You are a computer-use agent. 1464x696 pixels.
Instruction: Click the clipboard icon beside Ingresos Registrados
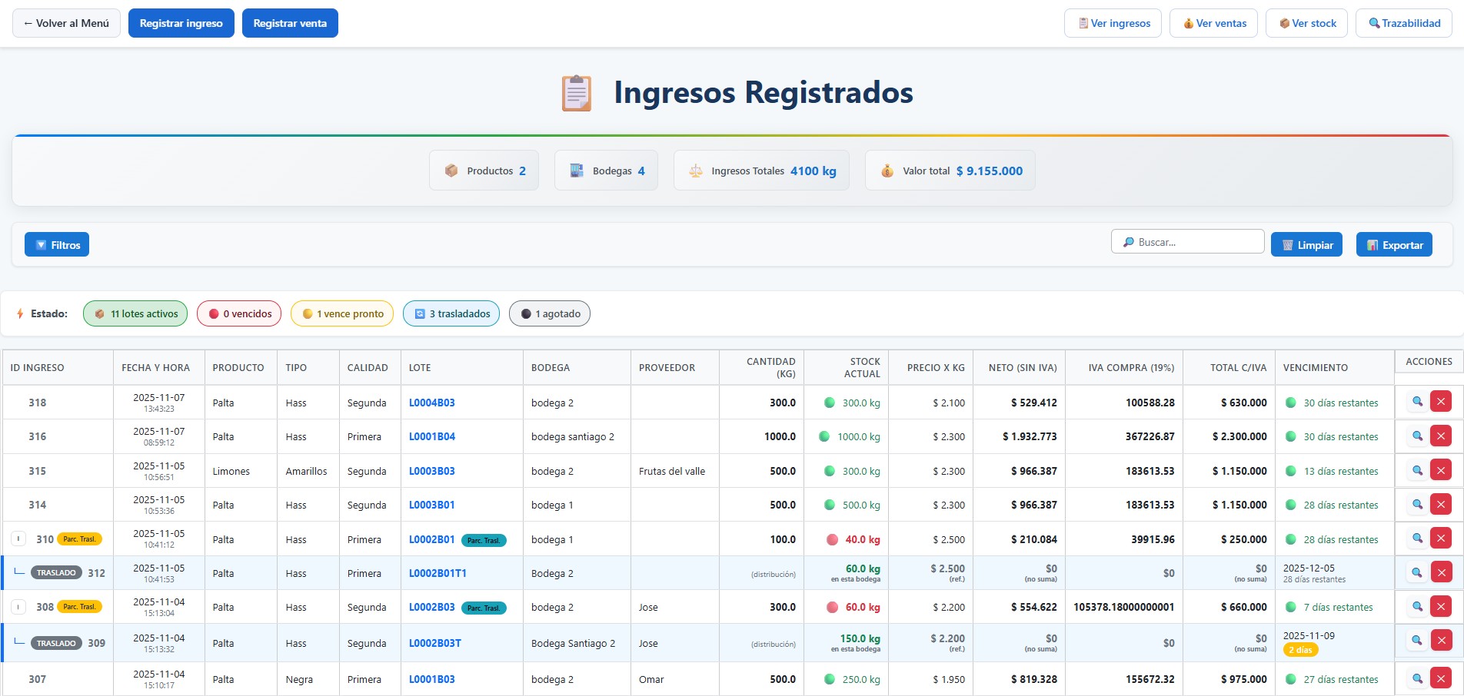click(x=576, y=94)
